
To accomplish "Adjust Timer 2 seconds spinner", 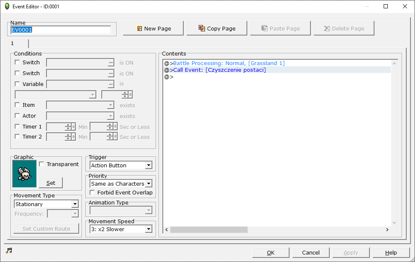I will point(110,137).
